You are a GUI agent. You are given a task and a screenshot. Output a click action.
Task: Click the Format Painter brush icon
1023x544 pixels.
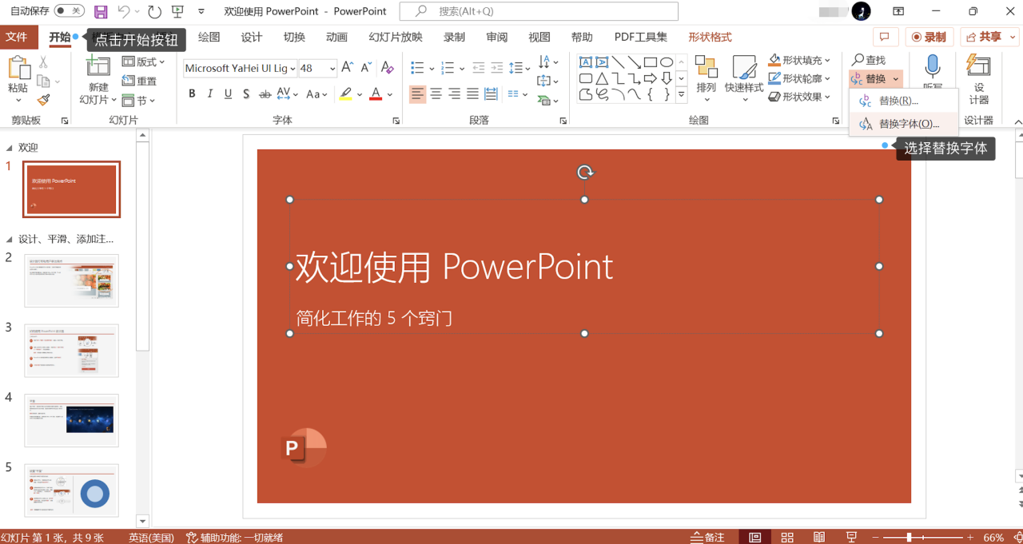point(43,101)
